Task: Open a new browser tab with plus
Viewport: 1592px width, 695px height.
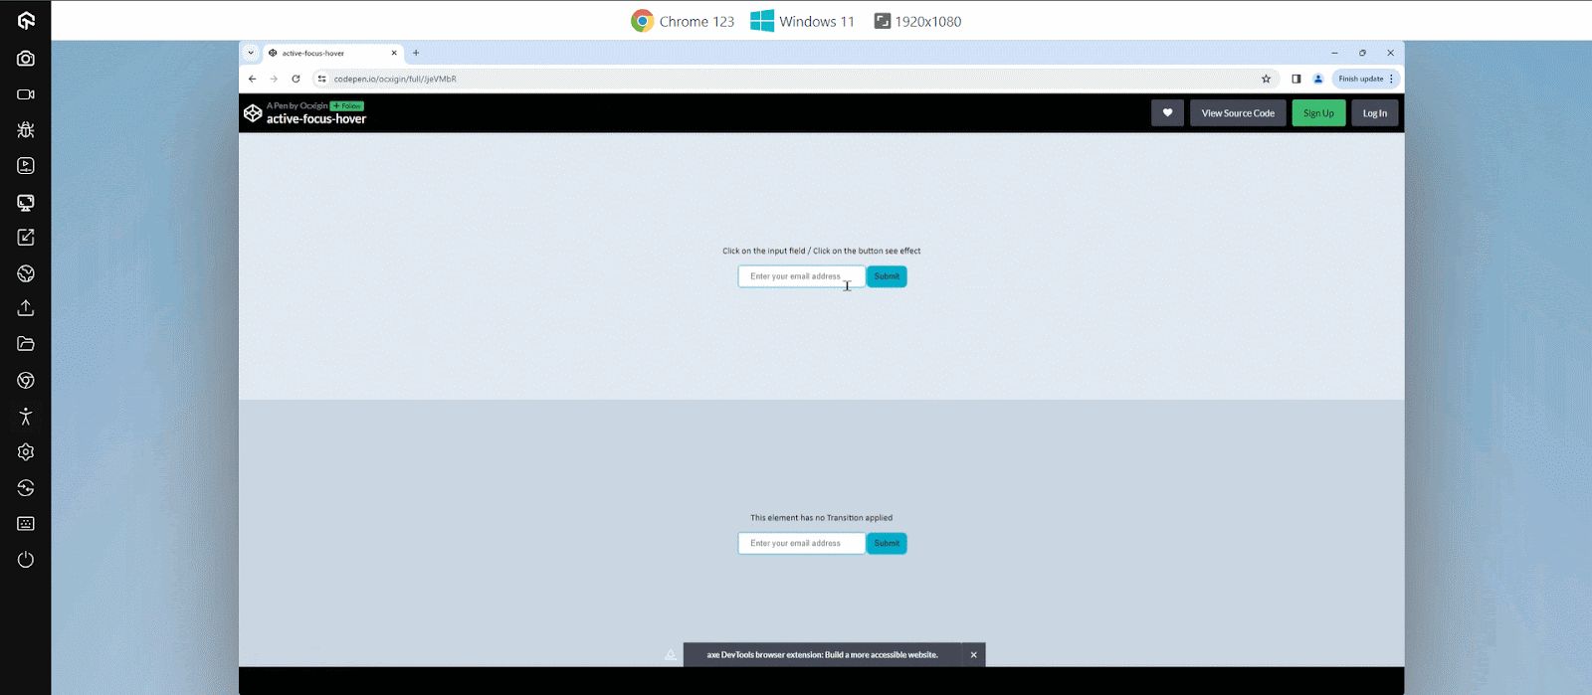Action: tap(416, 53)
